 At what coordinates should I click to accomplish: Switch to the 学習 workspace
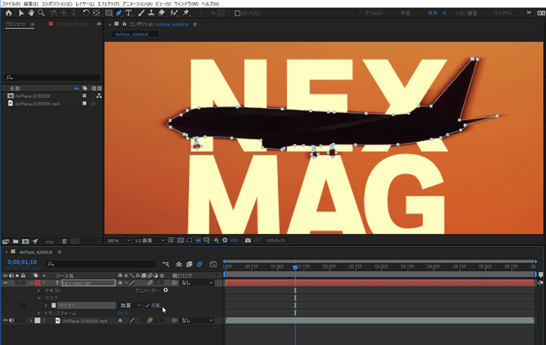(x=406, y=13)
